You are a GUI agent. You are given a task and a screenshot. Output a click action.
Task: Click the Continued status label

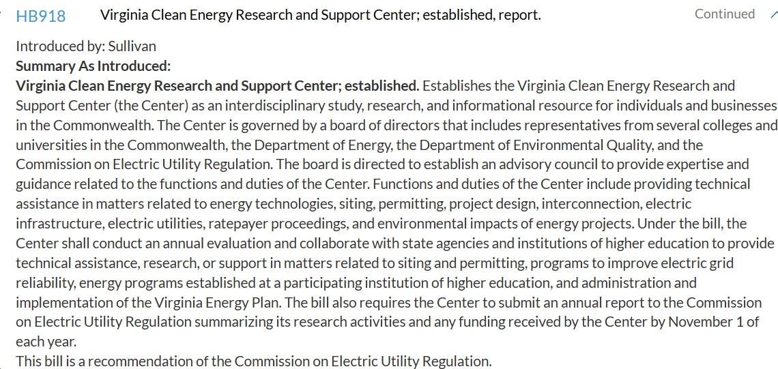point(724,14)
